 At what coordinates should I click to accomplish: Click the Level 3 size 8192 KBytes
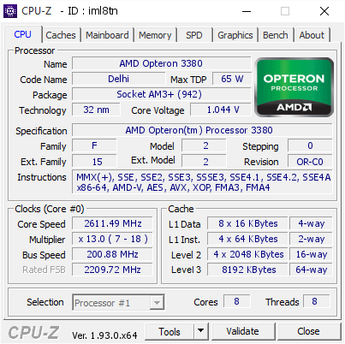[x=247, y=270]
